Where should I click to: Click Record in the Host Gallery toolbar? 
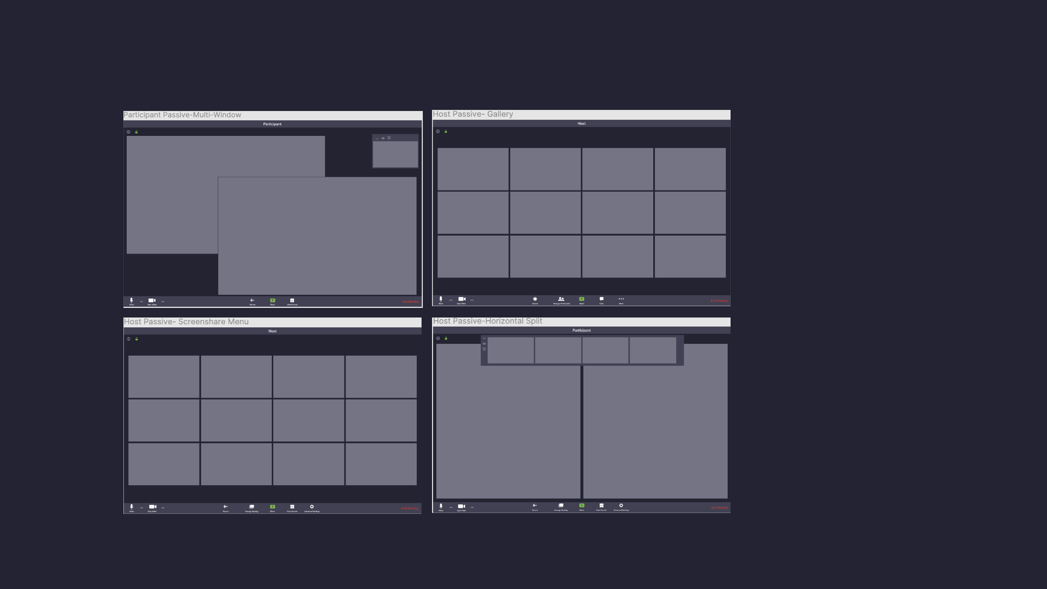pyautogui.click(x=535, y=300)
